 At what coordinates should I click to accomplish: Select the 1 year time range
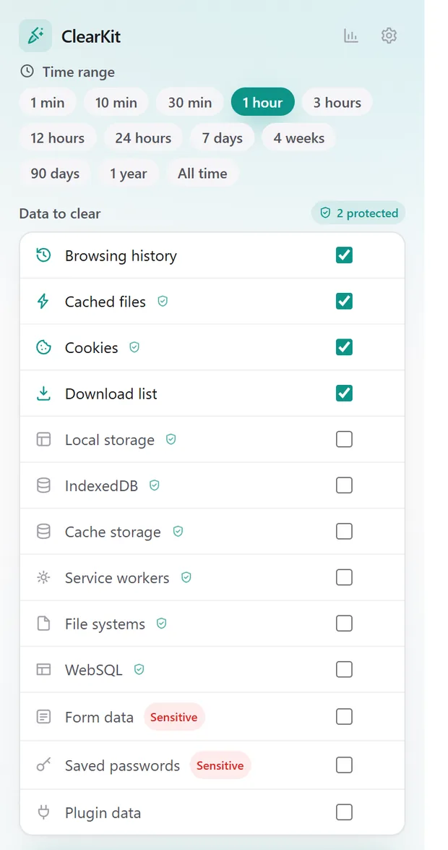(129, 174)
